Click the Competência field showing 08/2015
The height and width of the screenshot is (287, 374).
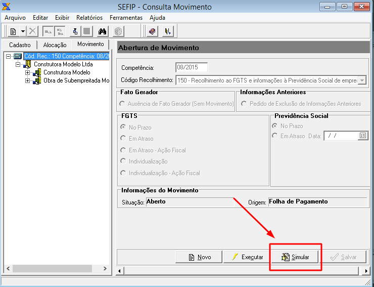(192, 67)
